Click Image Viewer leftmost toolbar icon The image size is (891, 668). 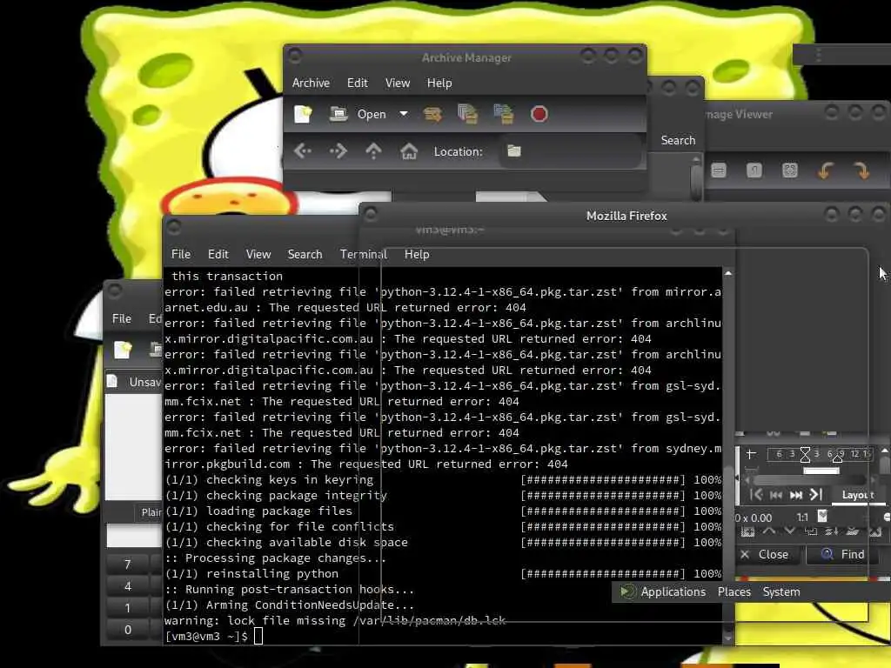tap(719, 170)
